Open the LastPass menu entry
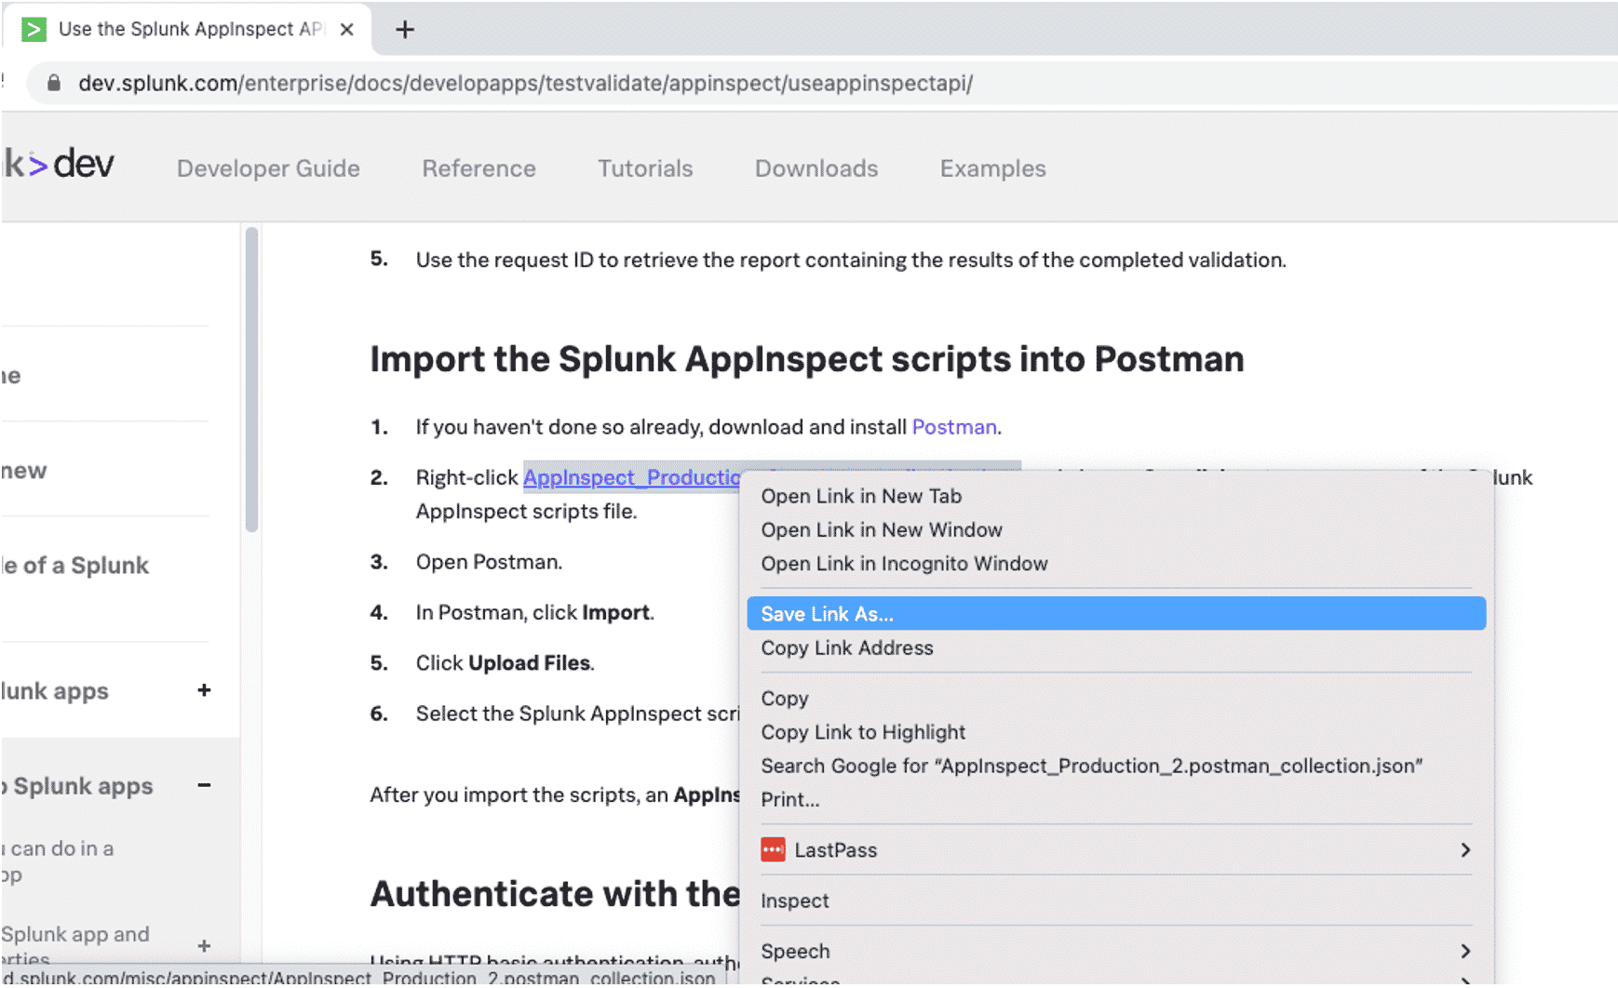Image resolution: width=1618 pixels, height=988 pixels. tap(1116, 849)
